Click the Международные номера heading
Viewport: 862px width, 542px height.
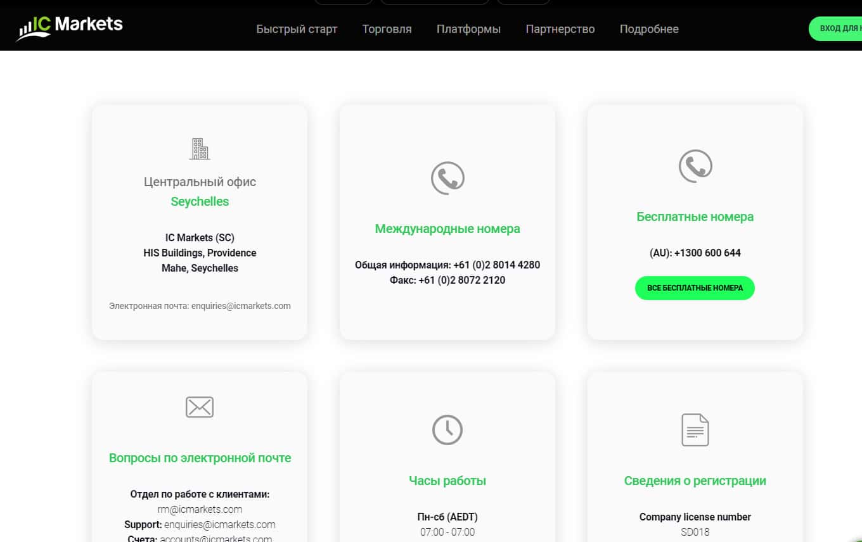(447, 229)
